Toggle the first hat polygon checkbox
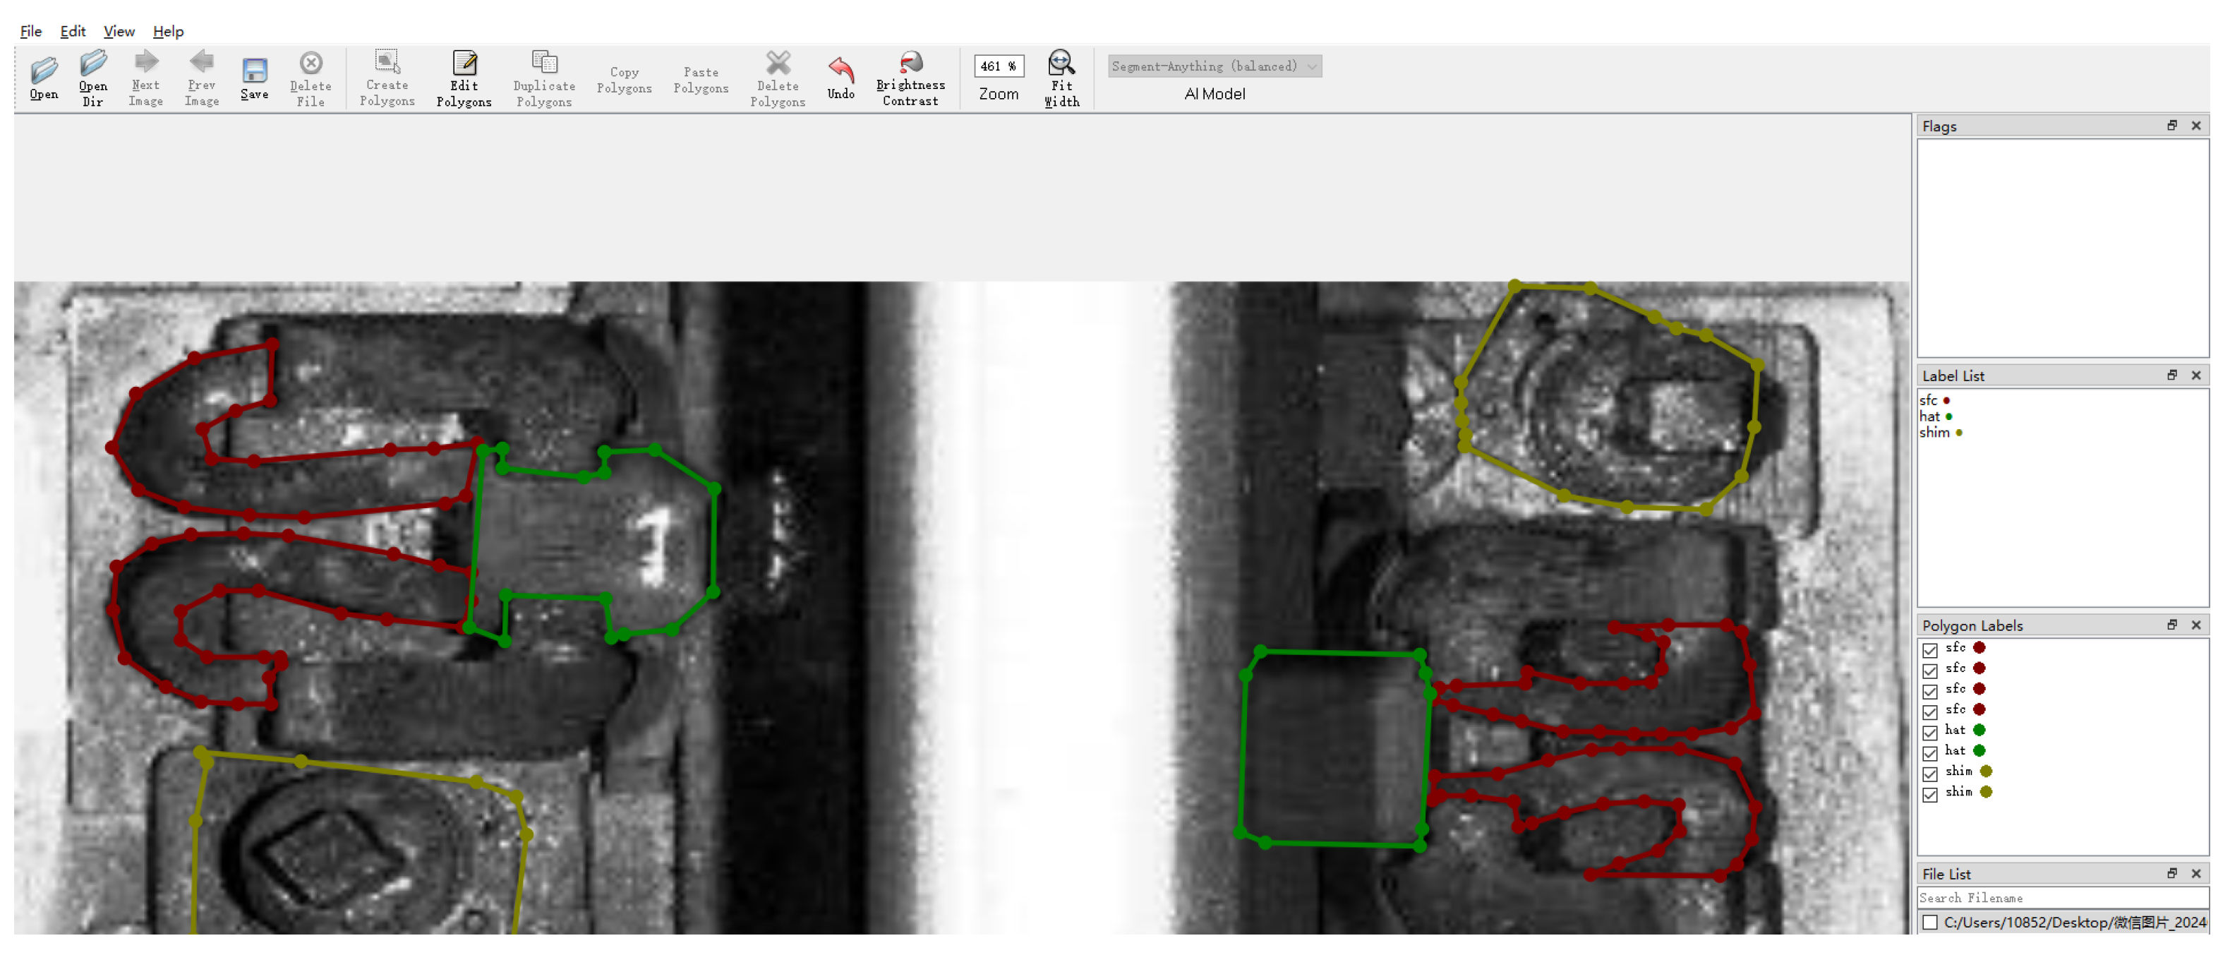2230x955 pixels. tap(1929, 732)
